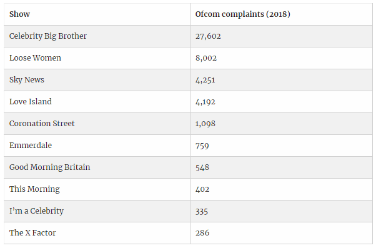
Task: Click the Show column header
Action: click(19, 14)
